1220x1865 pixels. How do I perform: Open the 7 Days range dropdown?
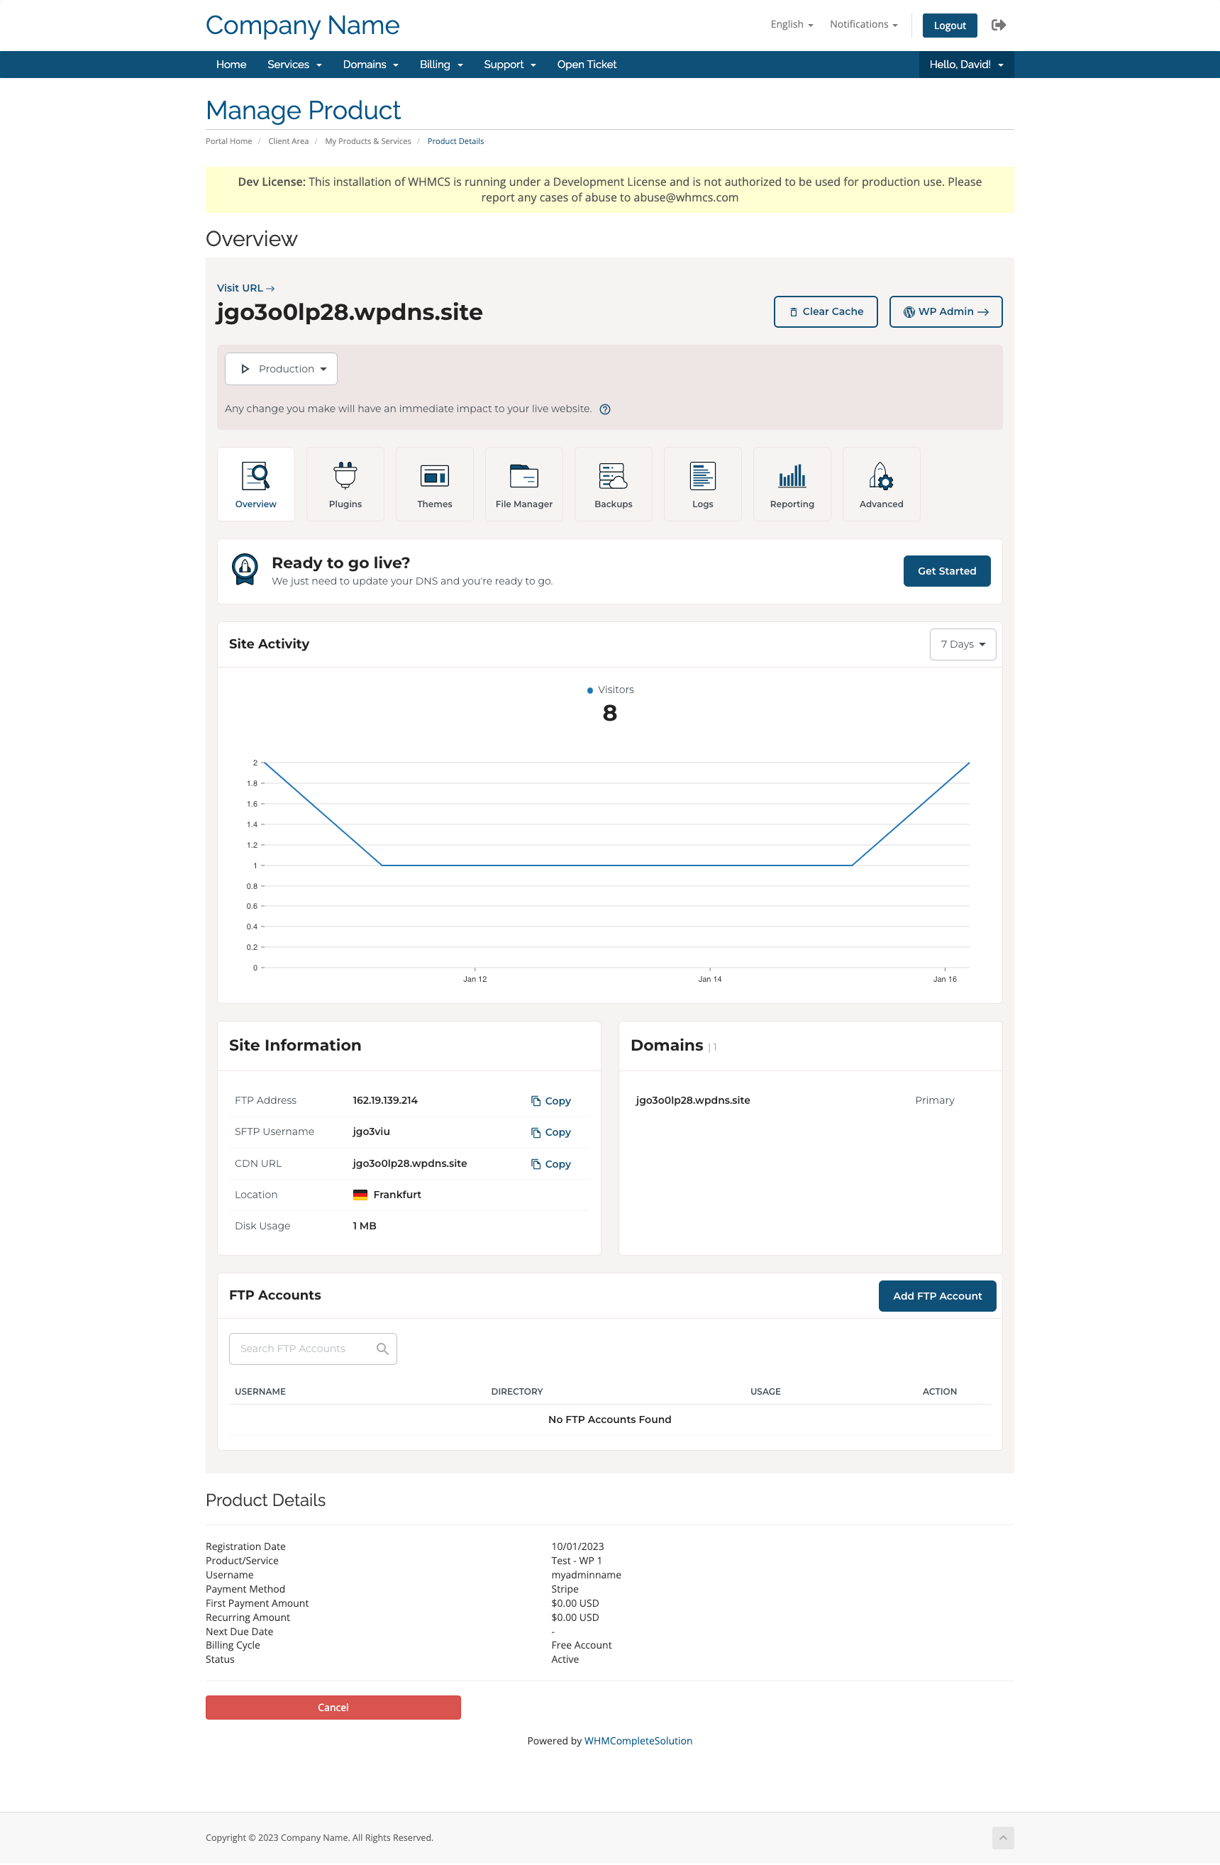(963, 644)
